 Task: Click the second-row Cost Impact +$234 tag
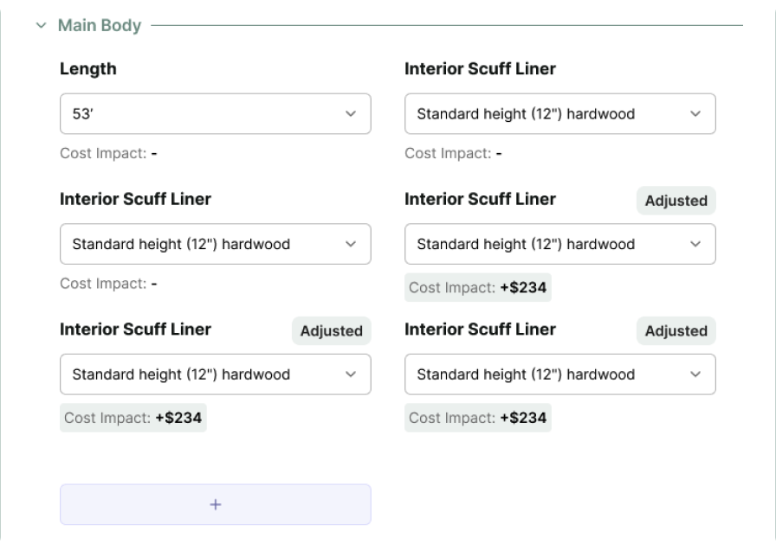coord(478,288)
